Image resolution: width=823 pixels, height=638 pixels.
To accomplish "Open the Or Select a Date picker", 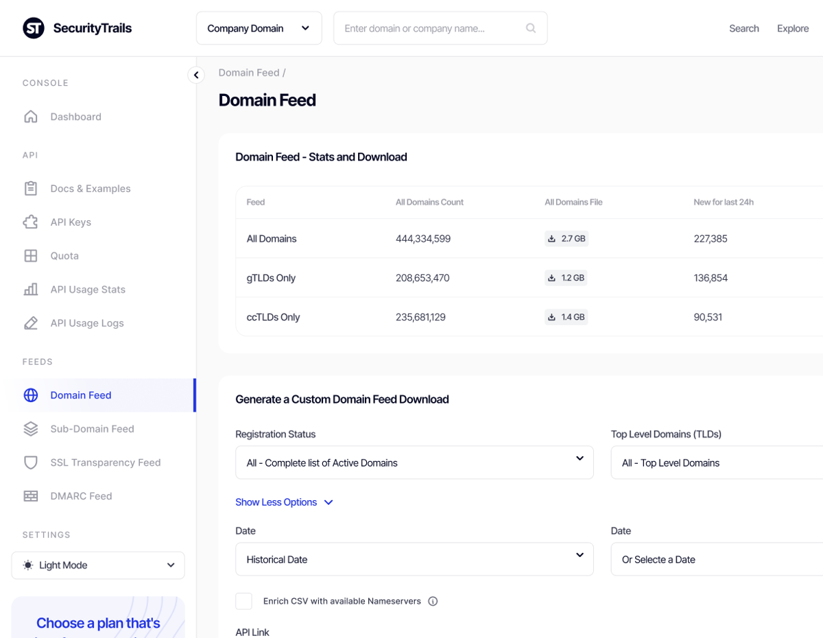I will pyautogui.click(x=717, y=559).
